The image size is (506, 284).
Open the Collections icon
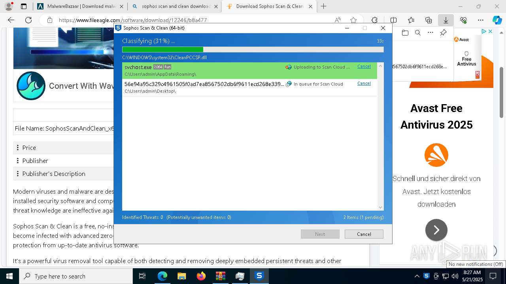pyautogui.click(x=429, y=20)
